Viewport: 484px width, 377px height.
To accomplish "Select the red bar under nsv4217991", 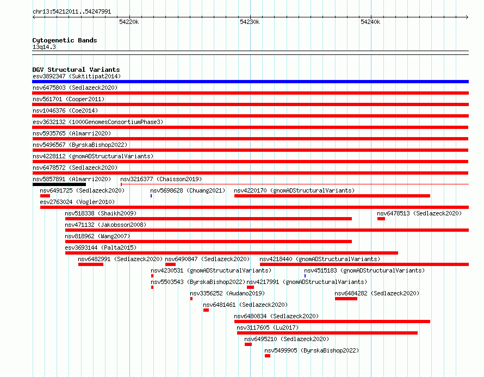I will click(250, 287).
